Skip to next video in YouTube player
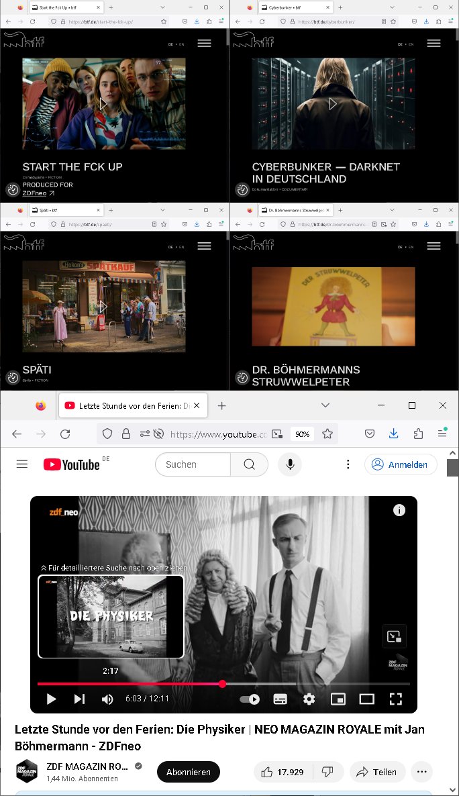459x796 pixels. point(79,699)
